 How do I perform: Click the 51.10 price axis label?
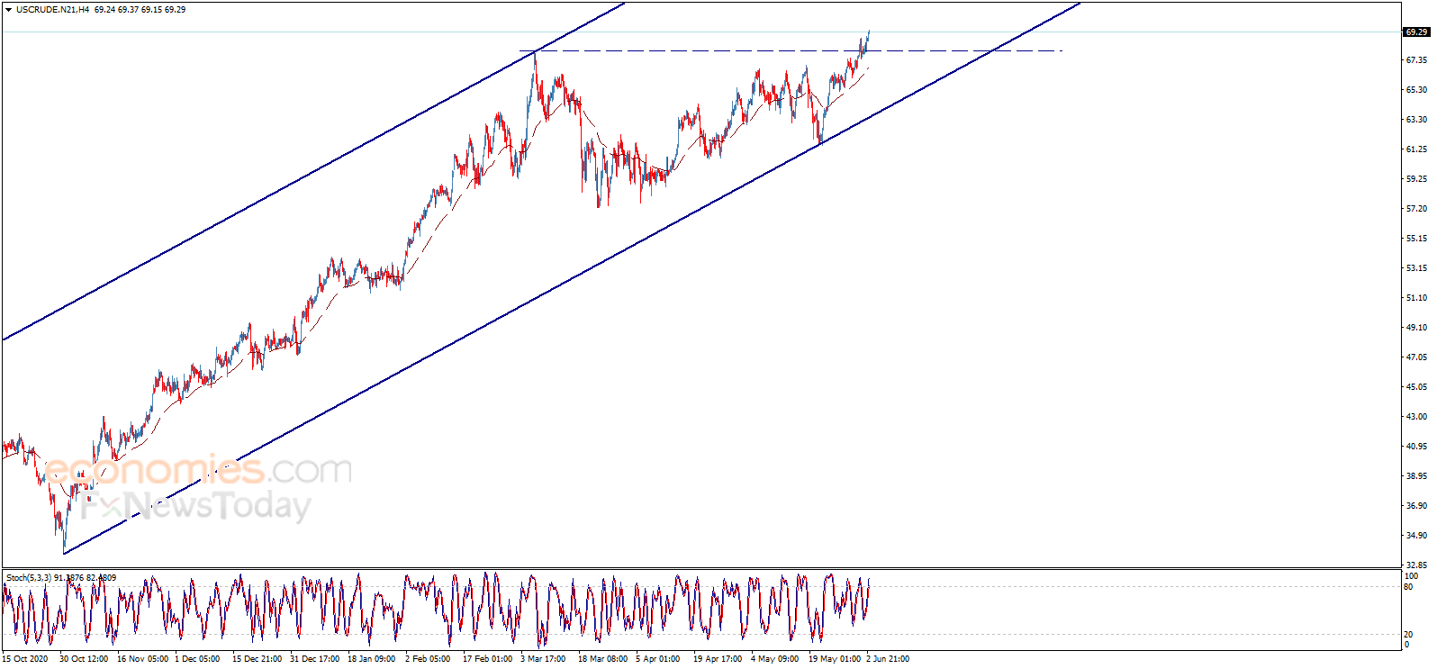(x=1416, y=298)
